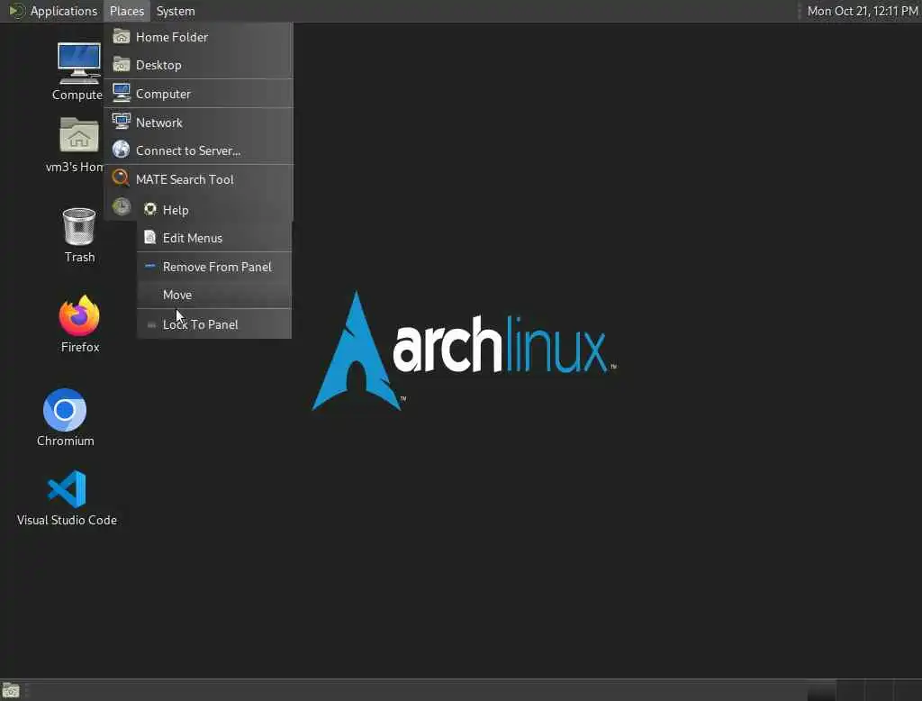Select Move in the context menu
The height and width of the screenshot is (701, 922).
coord(214,295)
